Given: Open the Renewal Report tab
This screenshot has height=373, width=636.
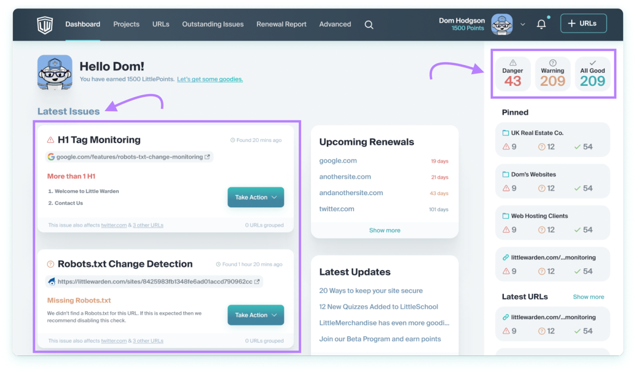Looking at the screenshot, I should (x=281, y=24).
